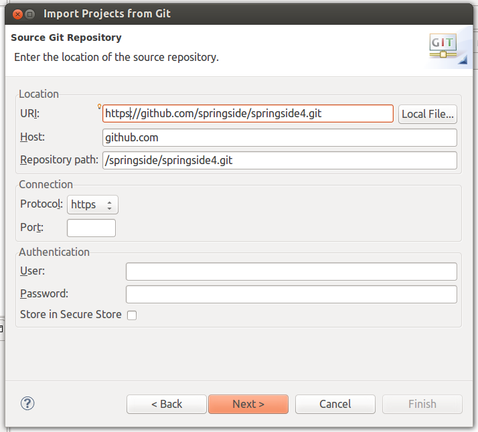Image resolution: width=478 pixels, height=432 pixels.
Task: Open the Protocol https dropdown
Action: [x=92, y=204]
